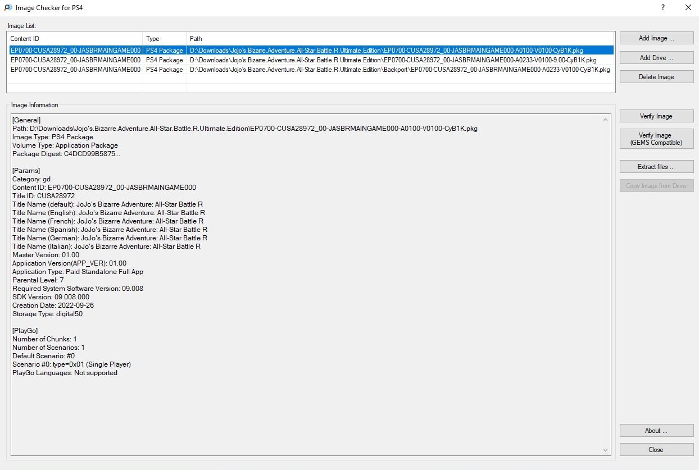Click the [General] section header
This screenshot has width=699, height=470.
tap(26, 120)
